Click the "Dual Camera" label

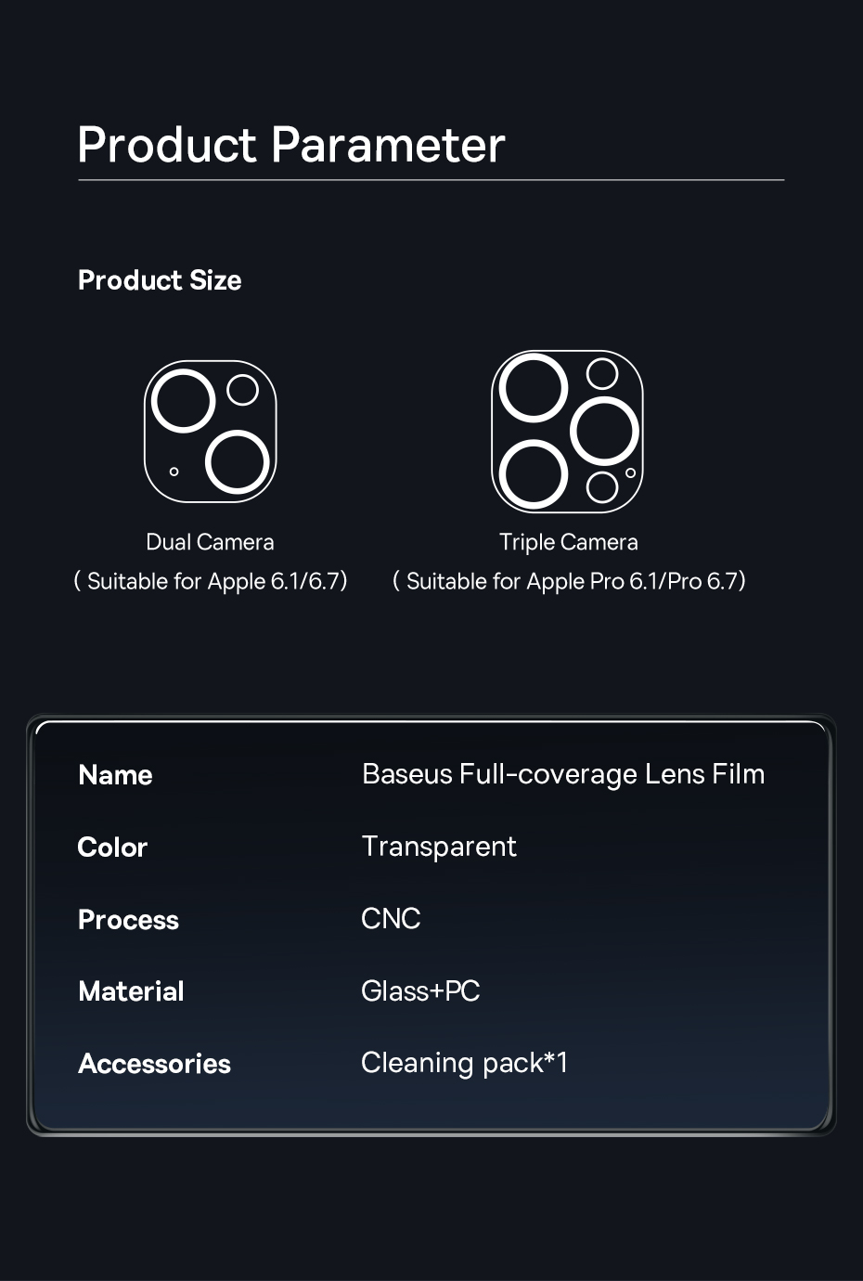210,542
